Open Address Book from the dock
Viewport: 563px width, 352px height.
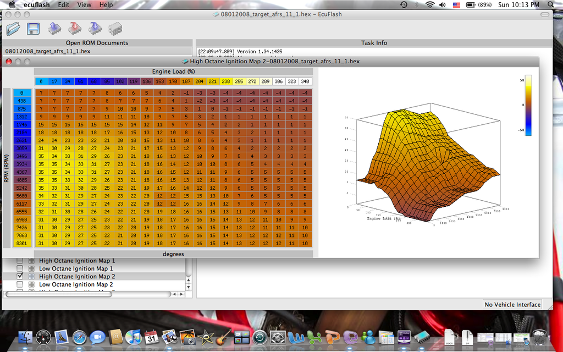tap(115, 337)
